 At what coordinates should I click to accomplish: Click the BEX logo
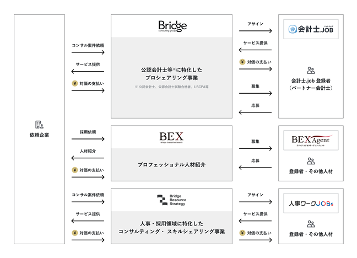[171, 137]
